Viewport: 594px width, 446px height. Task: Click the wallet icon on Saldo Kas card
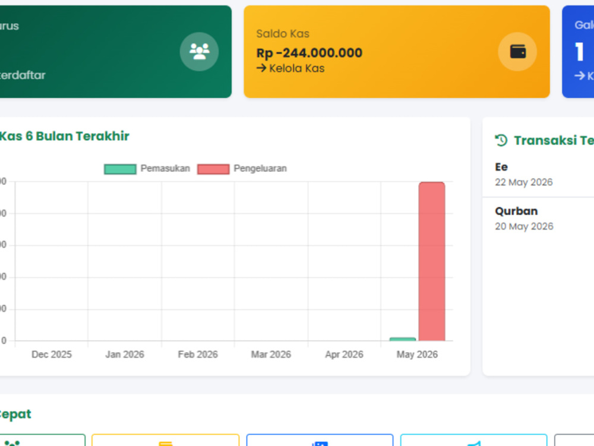click(x=517, y=52)
